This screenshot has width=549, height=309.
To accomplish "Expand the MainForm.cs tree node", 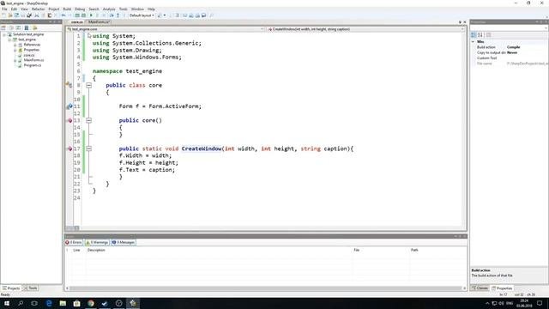I will tap(15, 60).
